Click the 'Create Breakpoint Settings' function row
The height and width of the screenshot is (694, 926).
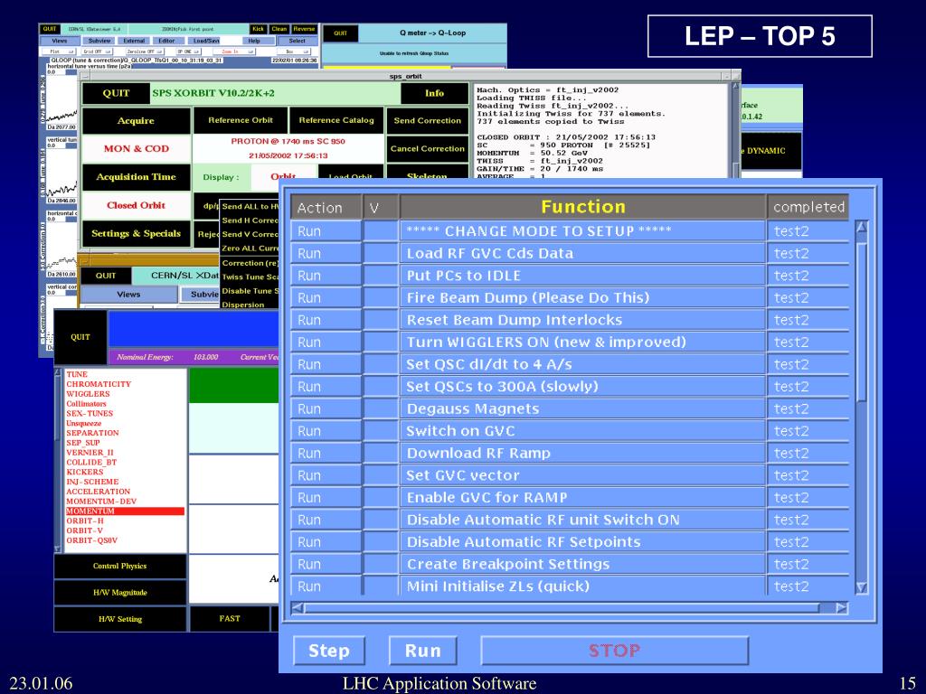pyautogui.click(x=583, y=564)
